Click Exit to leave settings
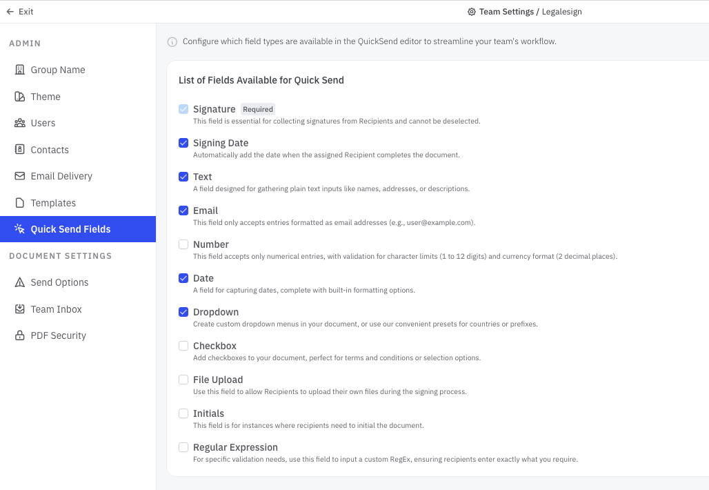The height and width of the screenshot is (490, 709). tap(20, 12)
